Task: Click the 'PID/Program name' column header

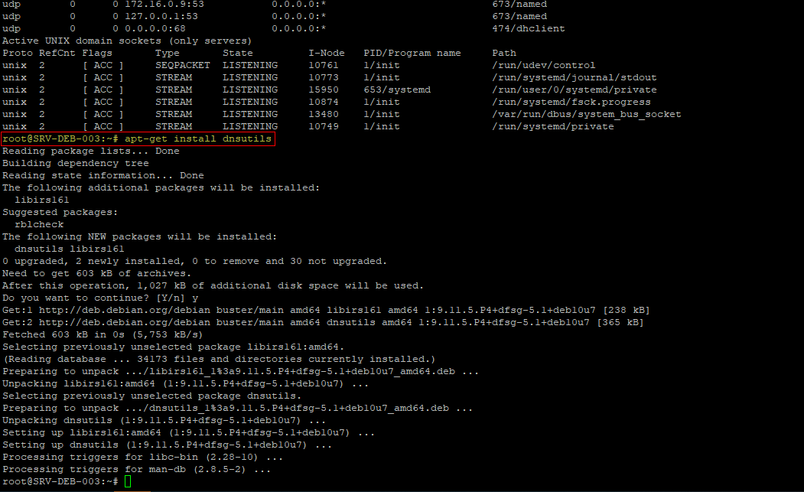Action: pos(412,53)
